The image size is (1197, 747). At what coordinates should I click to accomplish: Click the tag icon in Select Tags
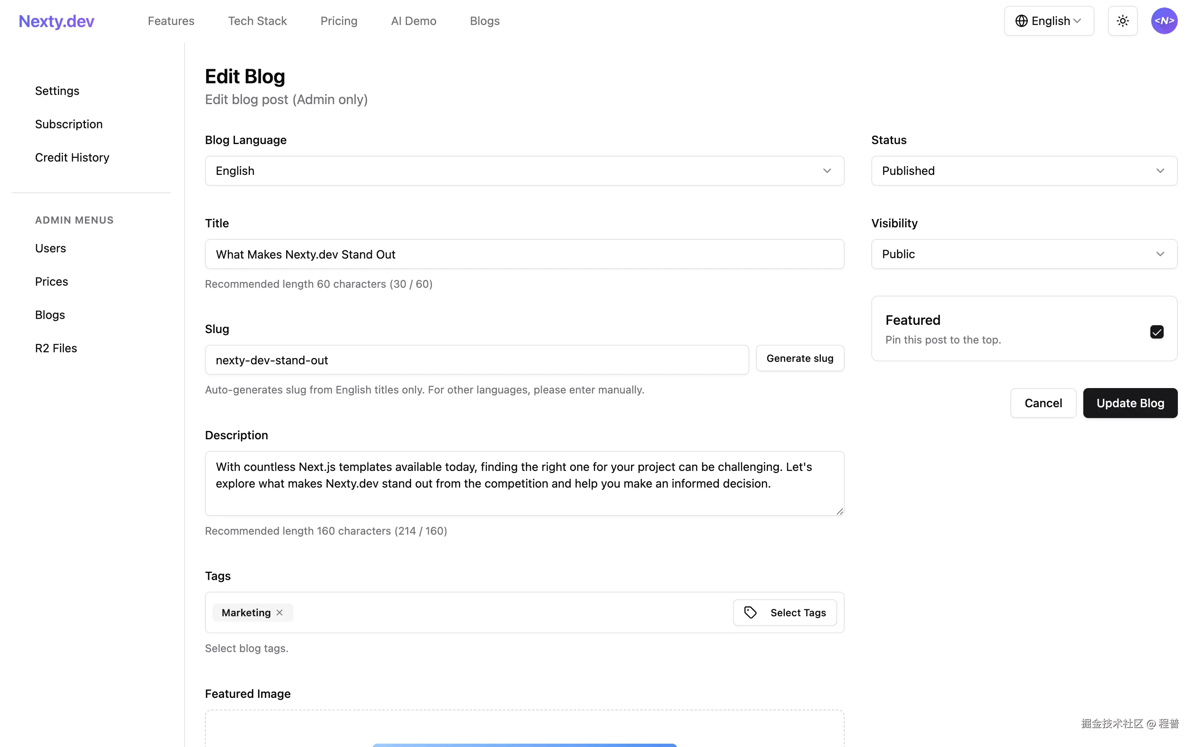tap(750, 613)
